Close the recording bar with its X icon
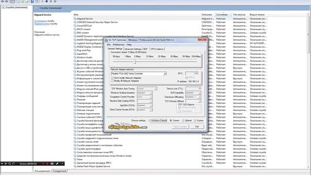Screen dimensions: 311x175 click(62, 164)
